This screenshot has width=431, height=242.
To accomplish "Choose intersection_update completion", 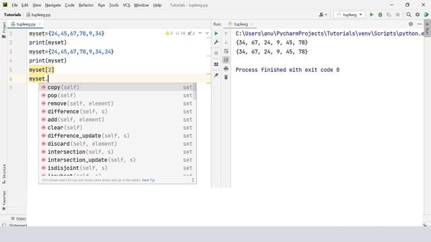I will pyautogui.click(x=117, y=160).
